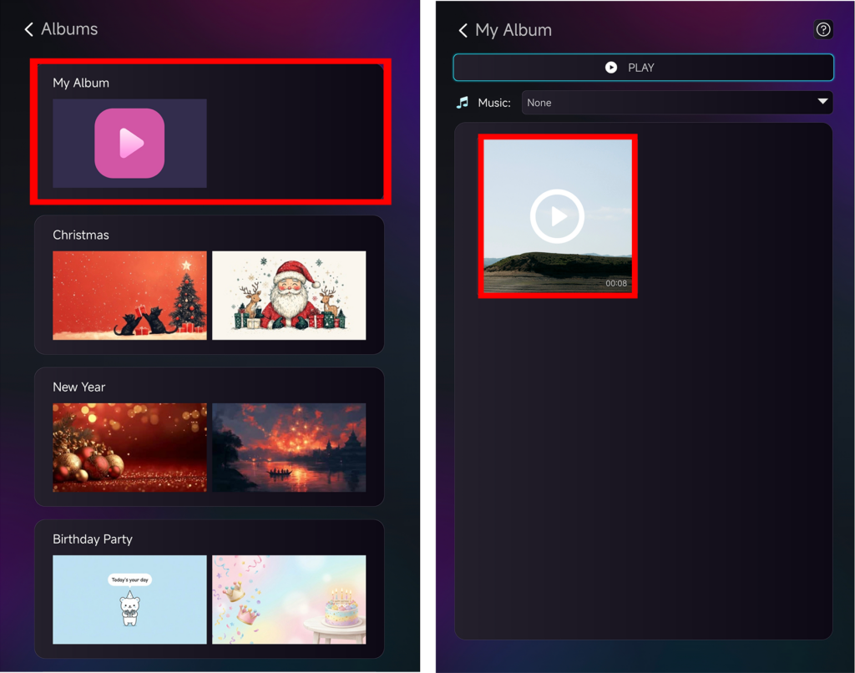The height and width of the screenshot is (673, 855).
Task: Choose the lantern lake sunset thumbnail
Action: [x=289, y=448]
